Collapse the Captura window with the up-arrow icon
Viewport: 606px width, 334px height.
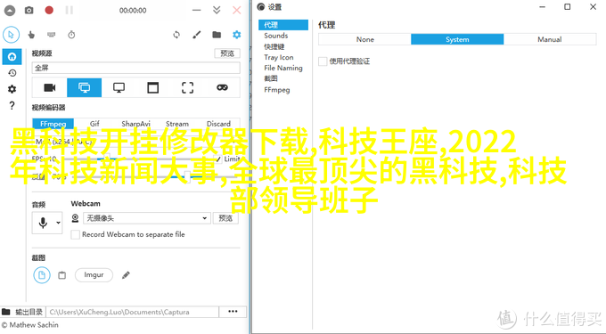10,11
